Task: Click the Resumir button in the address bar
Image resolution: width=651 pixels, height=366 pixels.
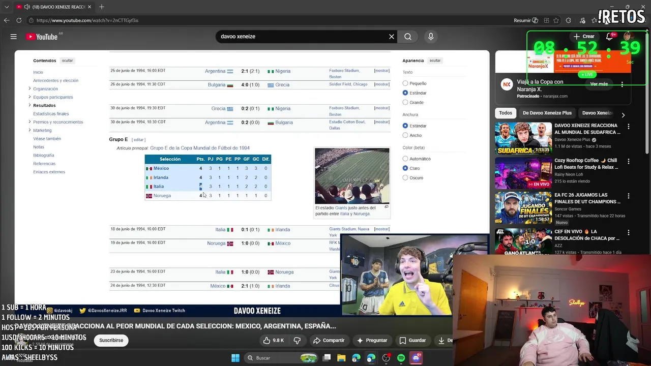Action: coord(526,20)
